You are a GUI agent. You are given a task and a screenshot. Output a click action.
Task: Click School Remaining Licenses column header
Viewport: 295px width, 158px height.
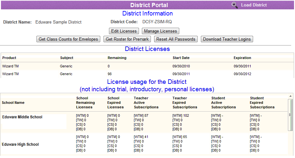point(85,103)
